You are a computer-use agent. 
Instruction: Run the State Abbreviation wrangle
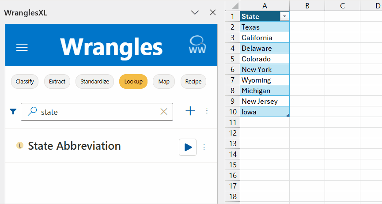[x=188, y=147]
